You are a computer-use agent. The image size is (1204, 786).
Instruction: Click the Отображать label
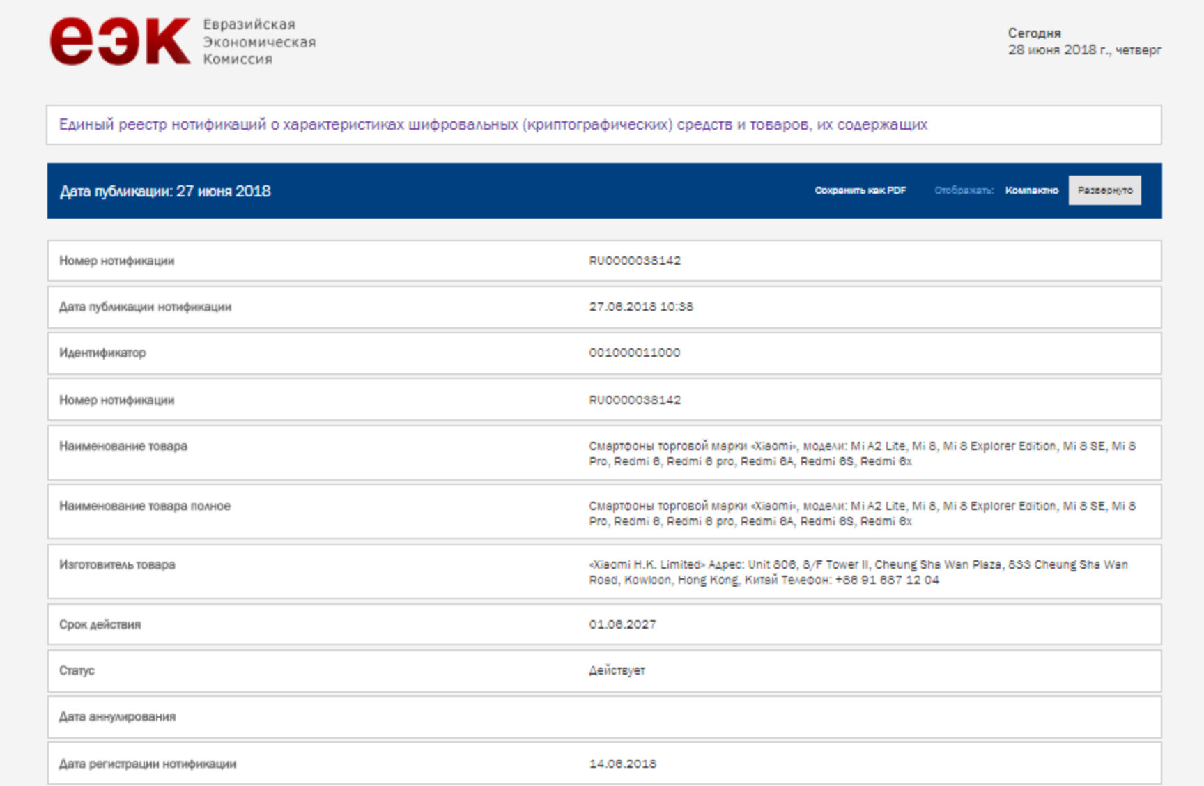[964, 190]
